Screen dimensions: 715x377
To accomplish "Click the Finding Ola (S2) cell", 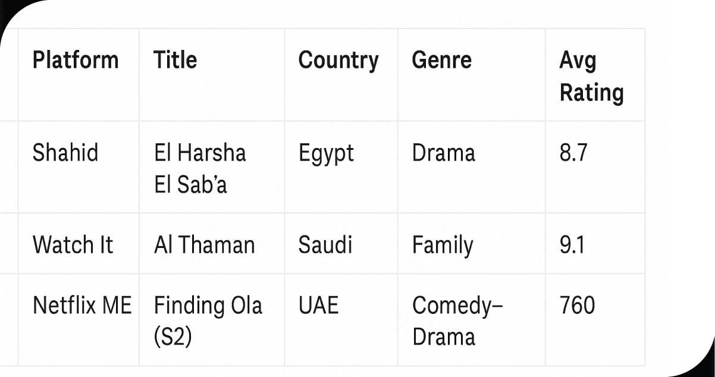I will pos(208,321).
